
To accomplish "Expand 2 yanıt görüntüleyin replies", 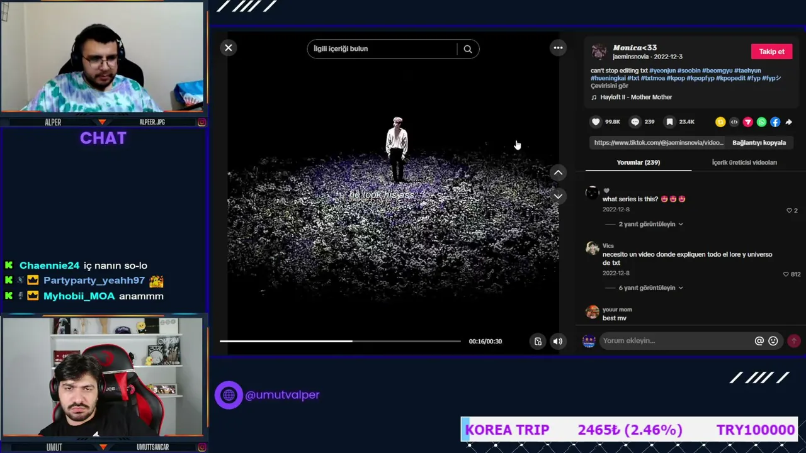I will point(650,224).
